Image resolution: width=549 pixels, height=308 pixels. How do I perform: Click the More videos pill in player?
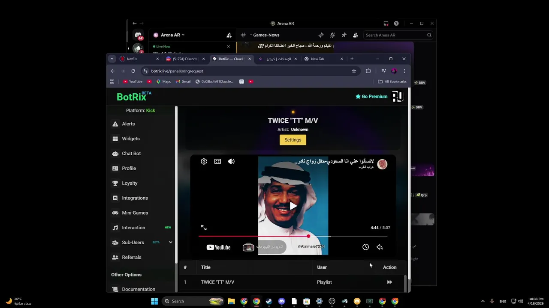coord(264,247)
